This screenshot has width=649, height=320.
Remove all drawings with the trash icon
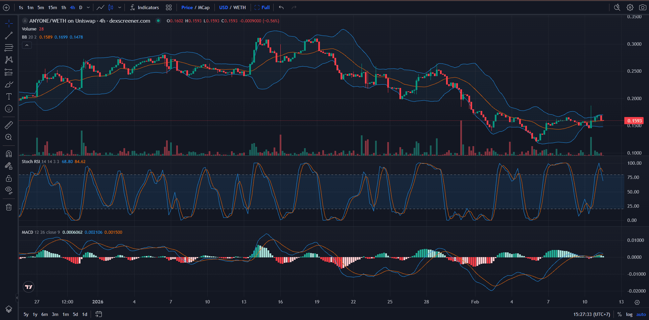pos(8,207)
